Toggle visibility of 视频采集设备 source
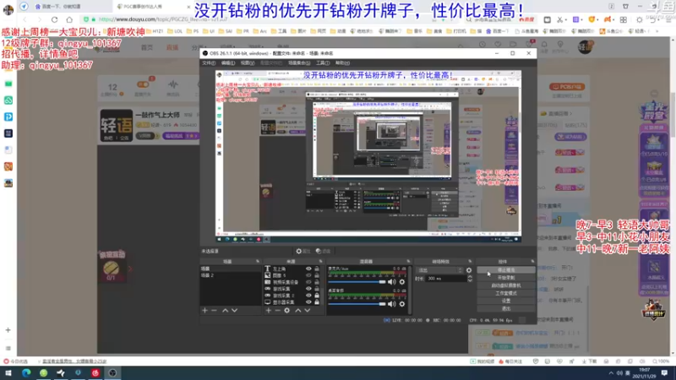The width and height of the screenshot is (676, 380). (308, 282)
